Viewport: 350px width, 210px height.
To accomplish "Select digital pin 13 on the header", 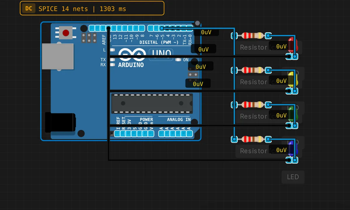I will (114, 28).
